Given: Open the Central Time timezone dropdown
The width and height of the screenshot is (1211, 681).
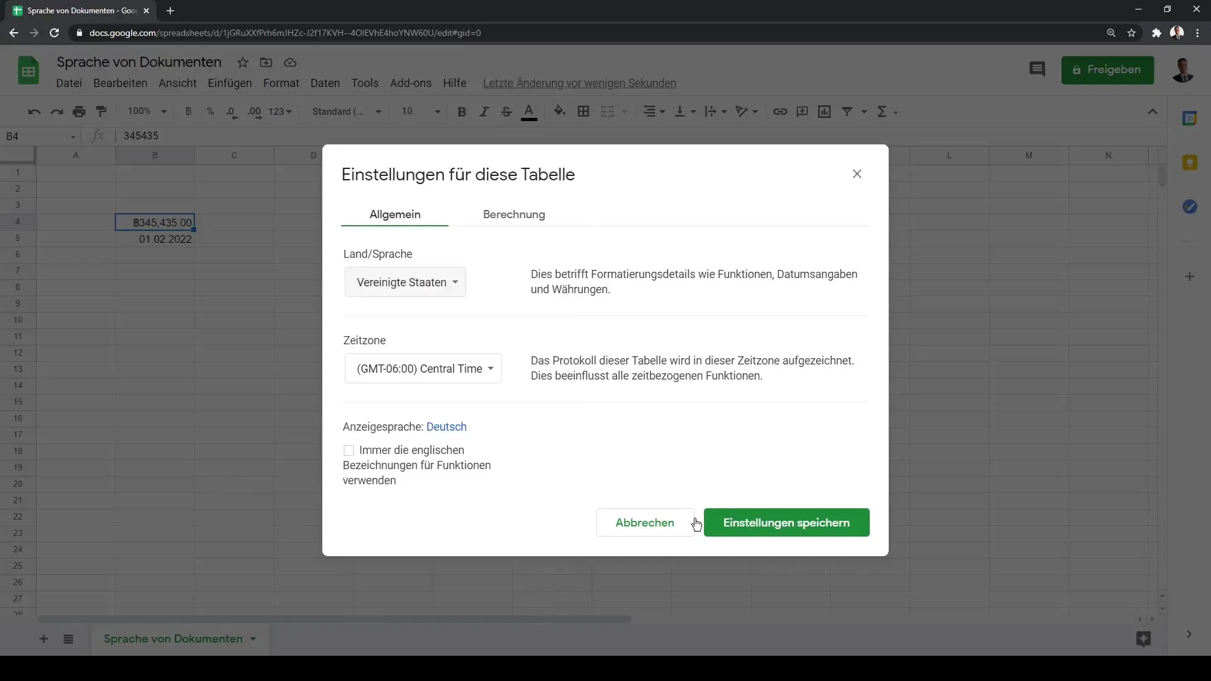Looking at the screenshot, I should [x=423, y=368].
